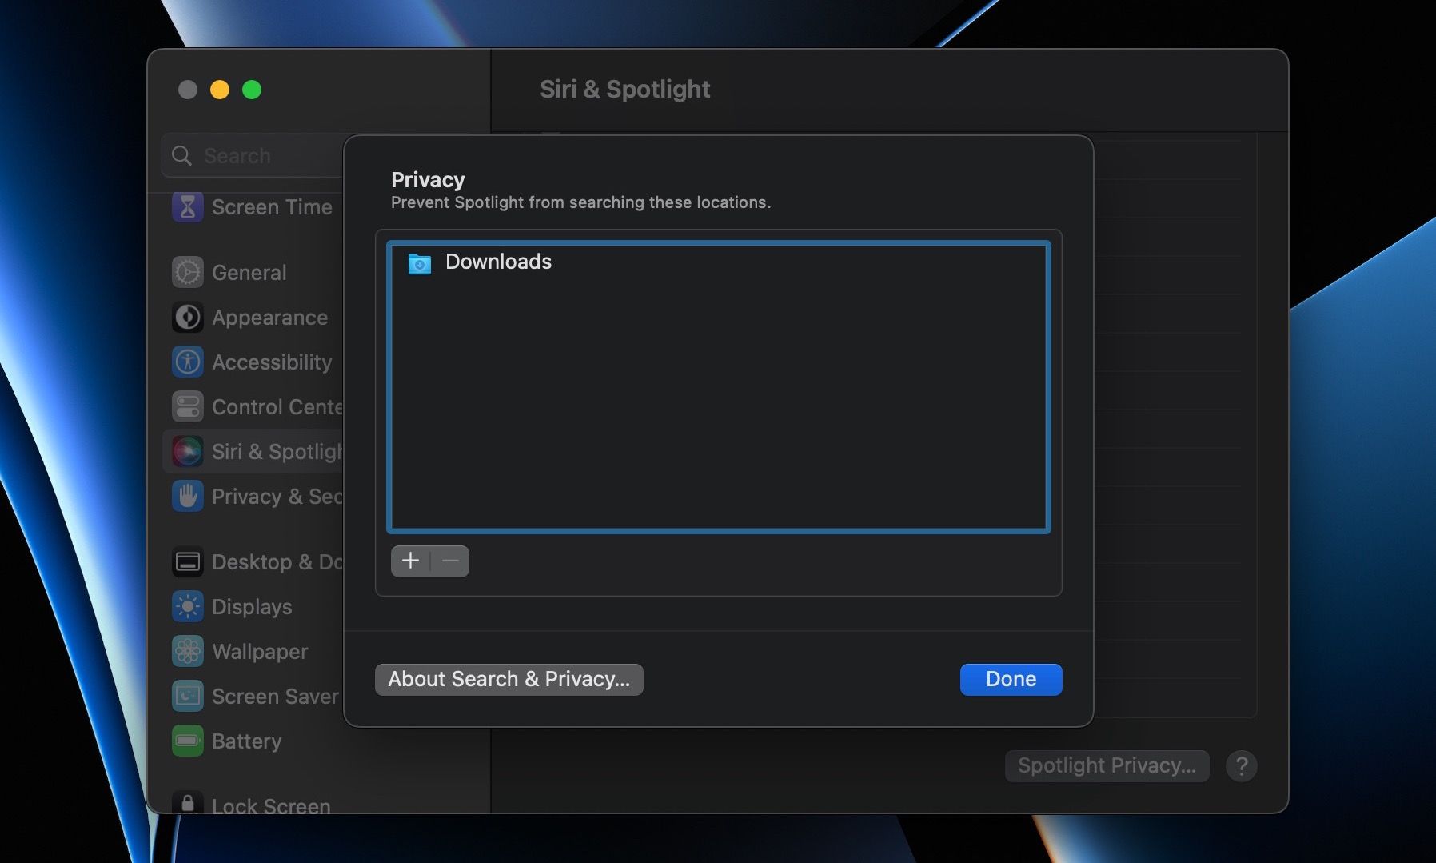Open Spotlight Privacy settings button

click(x=1107, y=766)
